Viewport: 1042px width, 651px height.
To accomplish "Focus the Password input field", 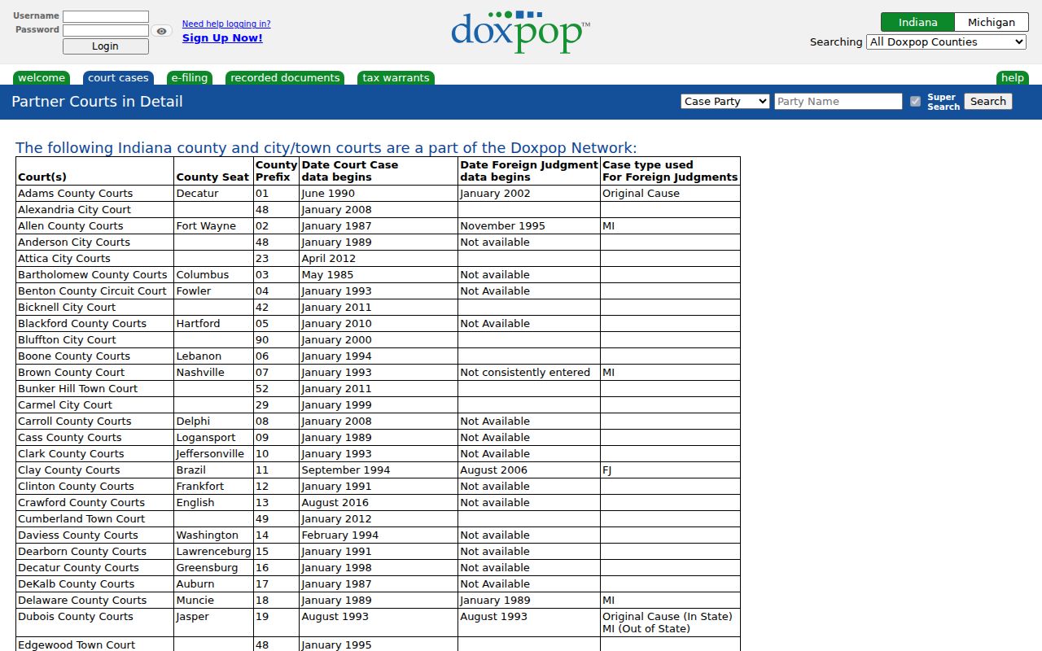I will click(106, 30).
